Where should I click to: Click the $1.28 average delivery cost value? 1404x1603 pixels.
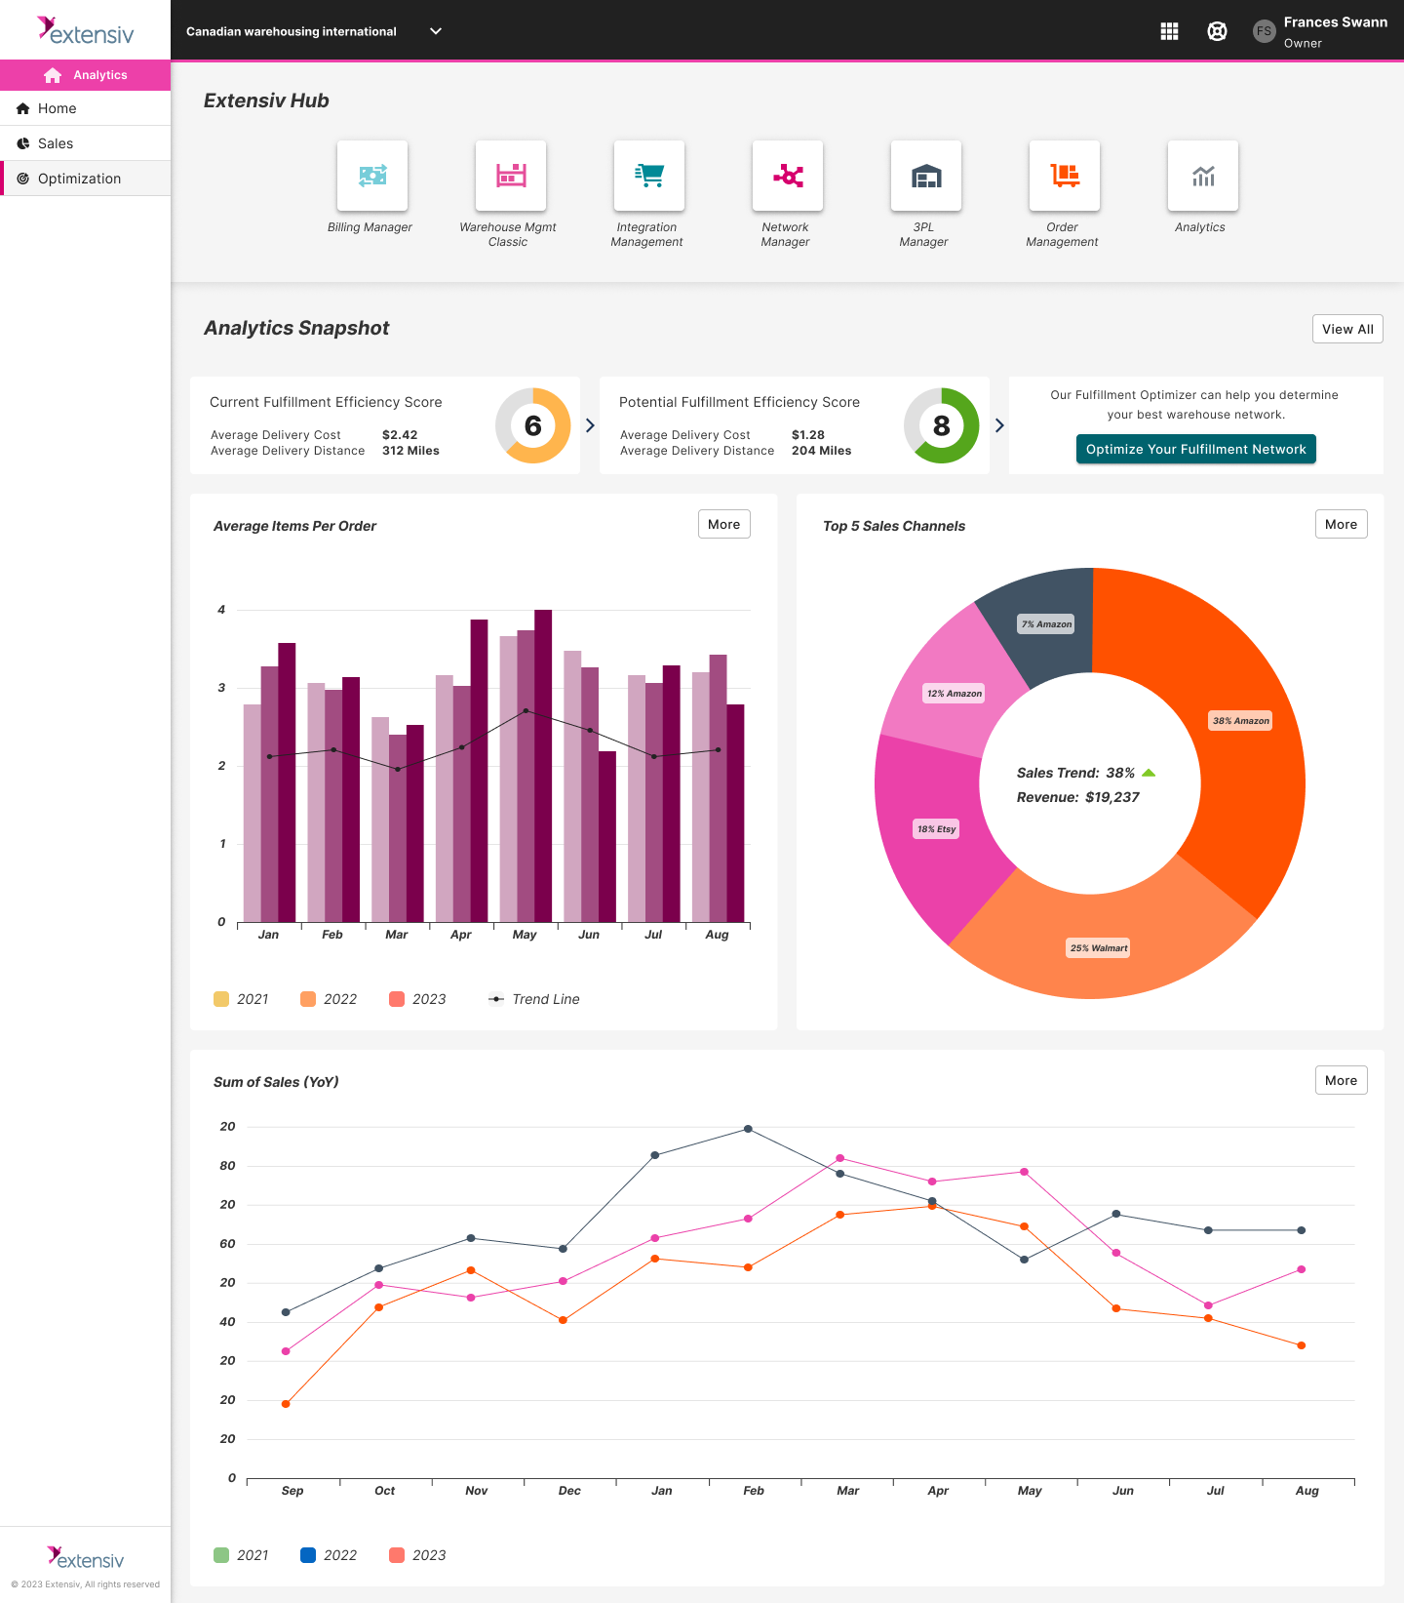808,435
